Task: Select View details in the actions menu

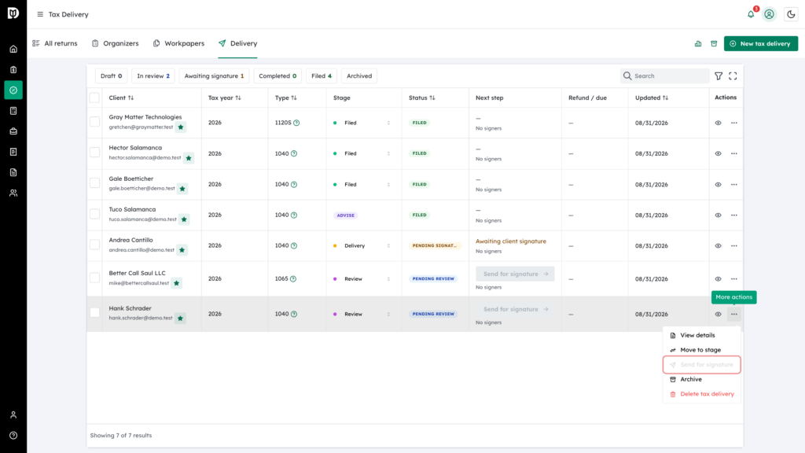Action: pyautogui.click(x=701, y=335)
